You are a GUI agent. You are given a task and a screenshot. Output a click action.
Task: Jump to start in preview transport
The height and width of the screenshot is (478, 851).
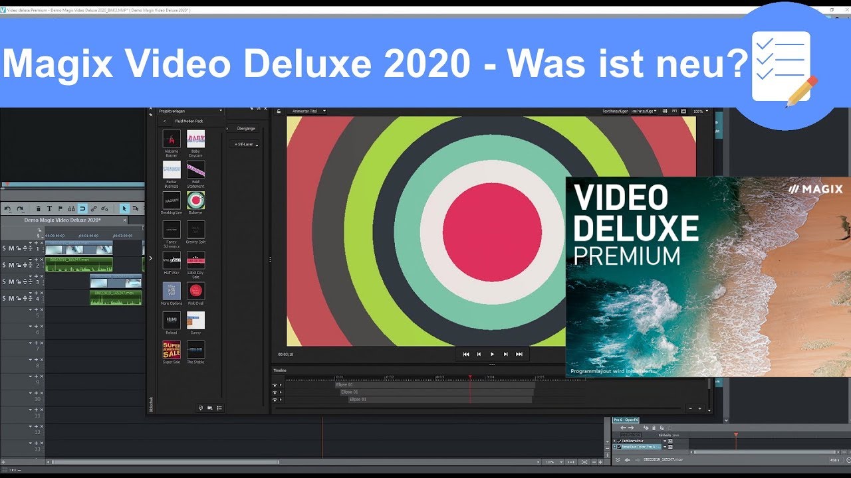pyautogui.click(x=466, y=355)
